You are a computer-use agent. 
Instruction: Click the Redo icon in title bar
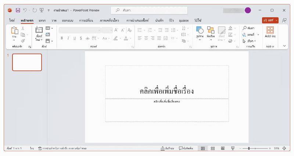pyautogui.click(x=35, y=10)
